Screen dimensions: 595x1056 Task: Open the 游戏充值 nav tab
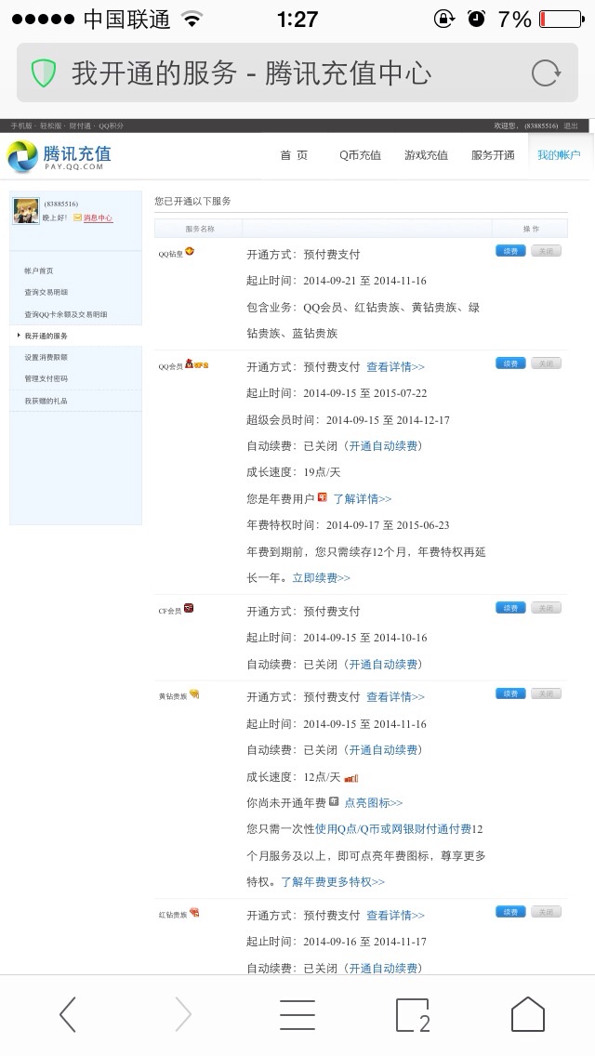[x=426, y=155]
